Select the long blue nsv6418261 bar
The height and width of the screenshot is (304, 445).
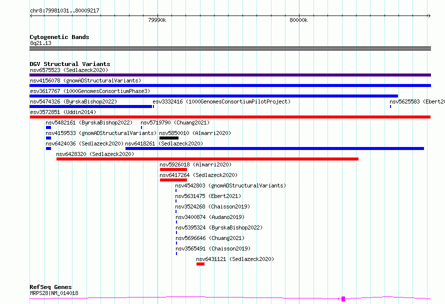[274, 148]
